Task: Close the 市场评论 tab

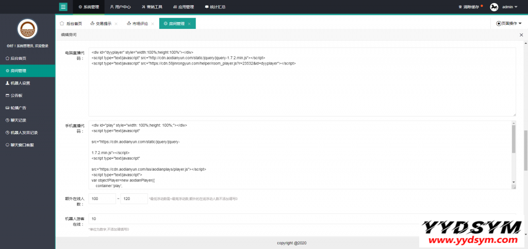Action: pos(152,24)
